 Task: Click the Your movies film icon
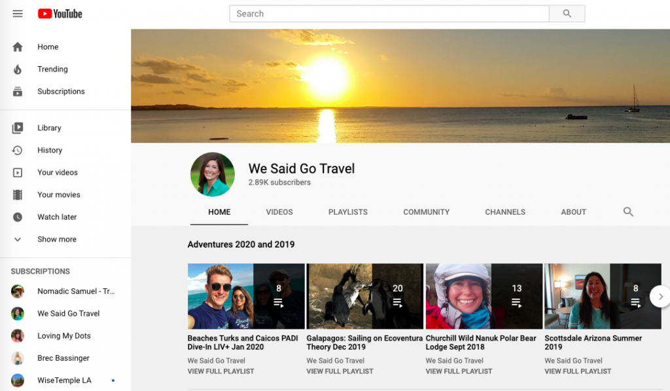coord(18,195)
